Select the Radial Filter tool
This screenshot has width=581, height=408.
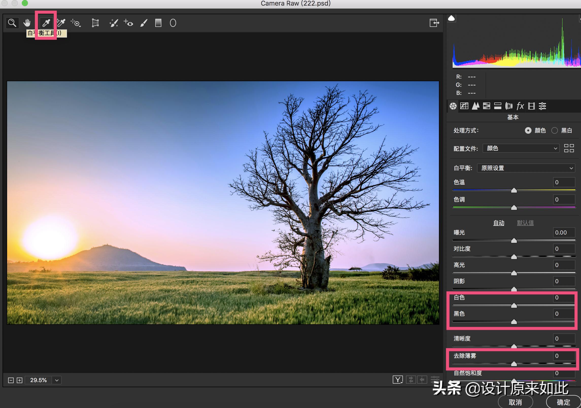[173, 23]
